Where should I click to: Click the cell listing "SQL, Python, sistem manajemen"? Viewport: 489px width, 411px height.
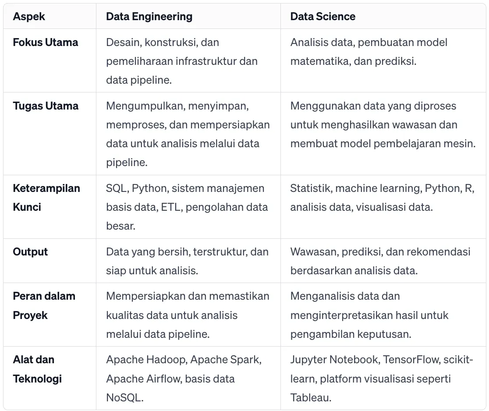(187, 207)
